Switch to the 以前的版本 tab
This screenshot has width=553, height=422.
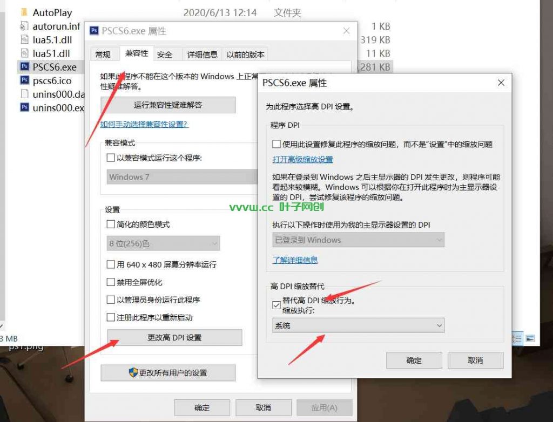point(245,55)
